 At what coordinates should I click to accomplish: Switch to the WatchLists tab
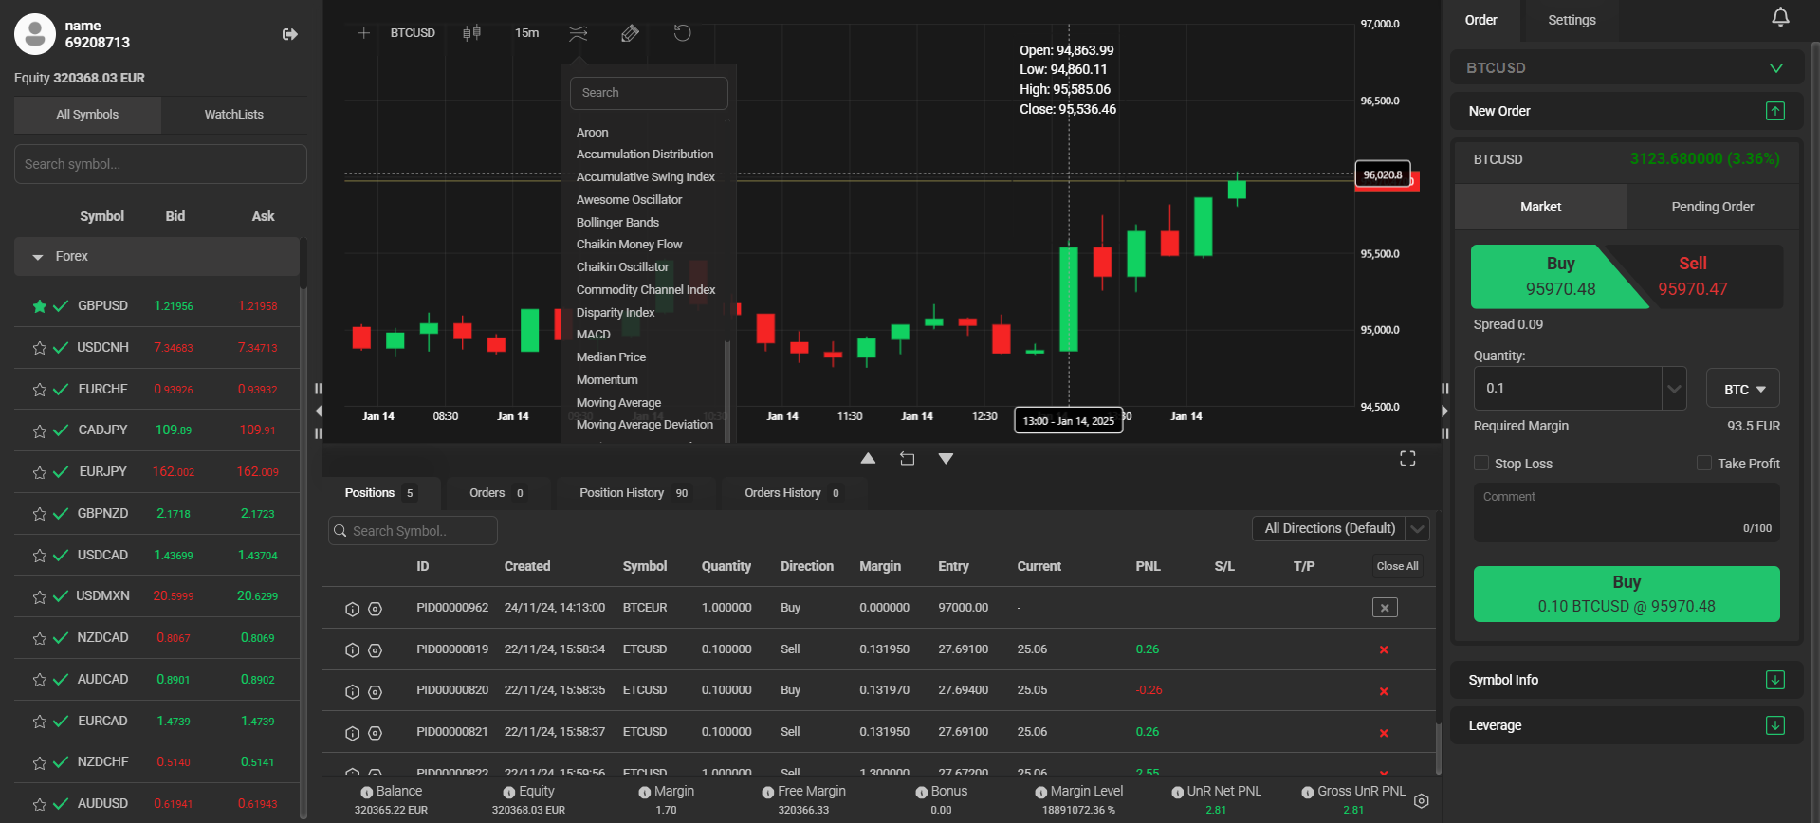click(233, 115)
